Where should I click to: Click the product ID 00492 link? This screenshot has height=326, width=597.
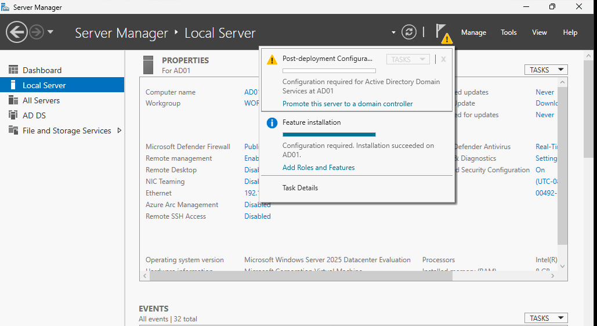pos(547,193)
